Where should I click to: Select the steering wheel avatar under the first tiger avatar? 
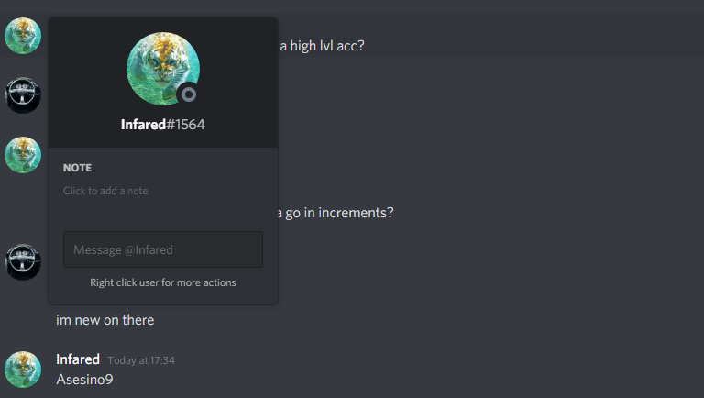[x=23, y=95]
